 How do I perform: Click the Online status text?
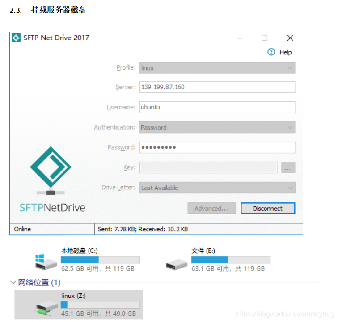[22, 229]
